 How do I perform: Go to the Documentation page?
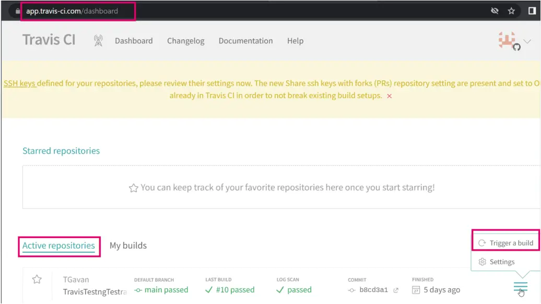[x=245, y=41]
